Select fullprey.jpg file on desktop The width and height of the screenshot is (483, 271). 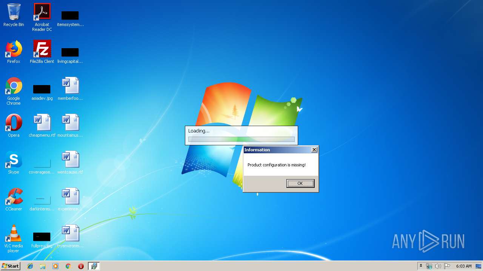point(42,239)
